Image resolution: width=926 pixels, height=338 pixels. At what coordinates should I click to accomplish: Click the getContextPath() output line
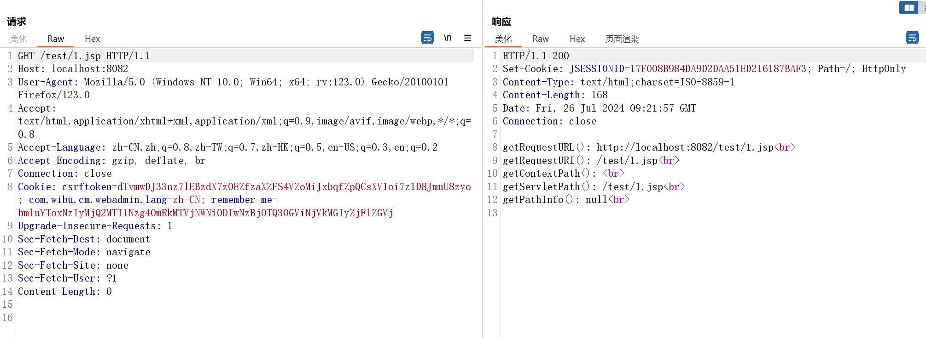(x=564, y=174)
